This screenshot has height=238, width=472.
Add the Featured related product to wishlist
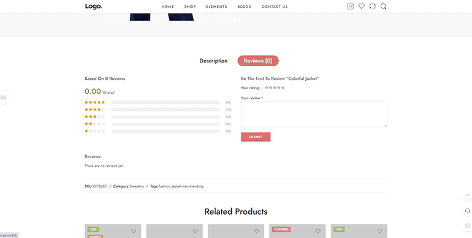click(318, 231)
